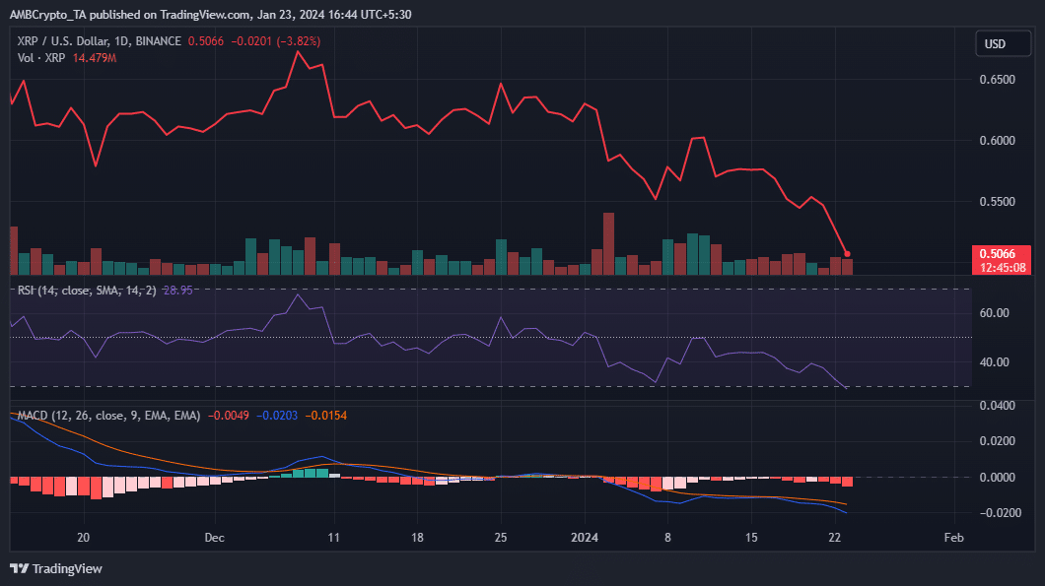This screenshot has width=1045, height=586.
Task: Click the red last-price dot on the line
Action: pyautogui.click(x=847, y=254)
